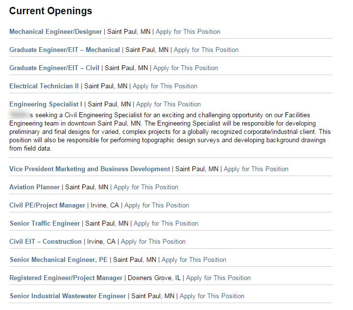Expand the Graduate Engineer/EIT – Mechanical listing
This screenshot has height=310, width=353.
(65, 50)
